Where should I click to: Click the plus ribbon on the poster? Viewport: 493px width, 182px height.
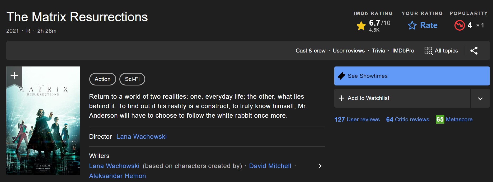(14, 76)
